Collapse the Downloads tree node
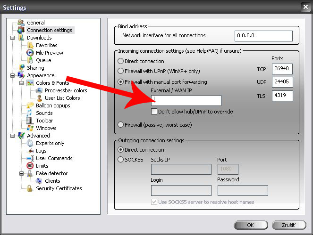This screenshot has width=313, height=235. point(13,38)
